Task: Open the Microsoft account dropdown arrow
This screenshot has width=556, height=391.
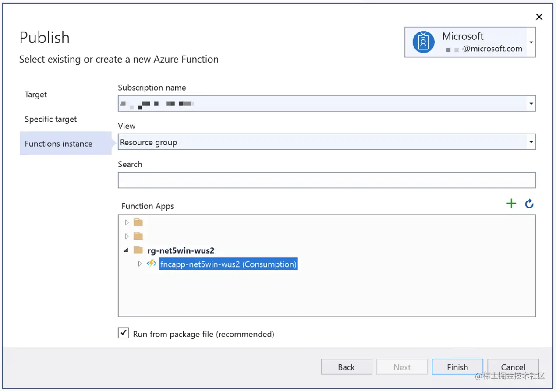Action: (531, 42)
